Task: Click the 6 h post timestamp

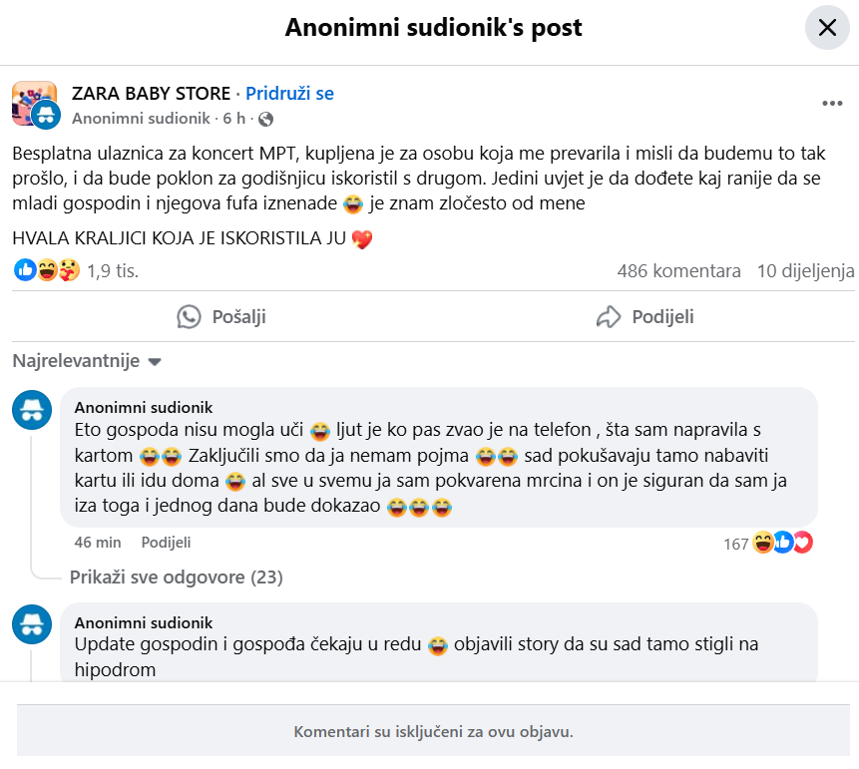Action: click(x=234, y=120)
